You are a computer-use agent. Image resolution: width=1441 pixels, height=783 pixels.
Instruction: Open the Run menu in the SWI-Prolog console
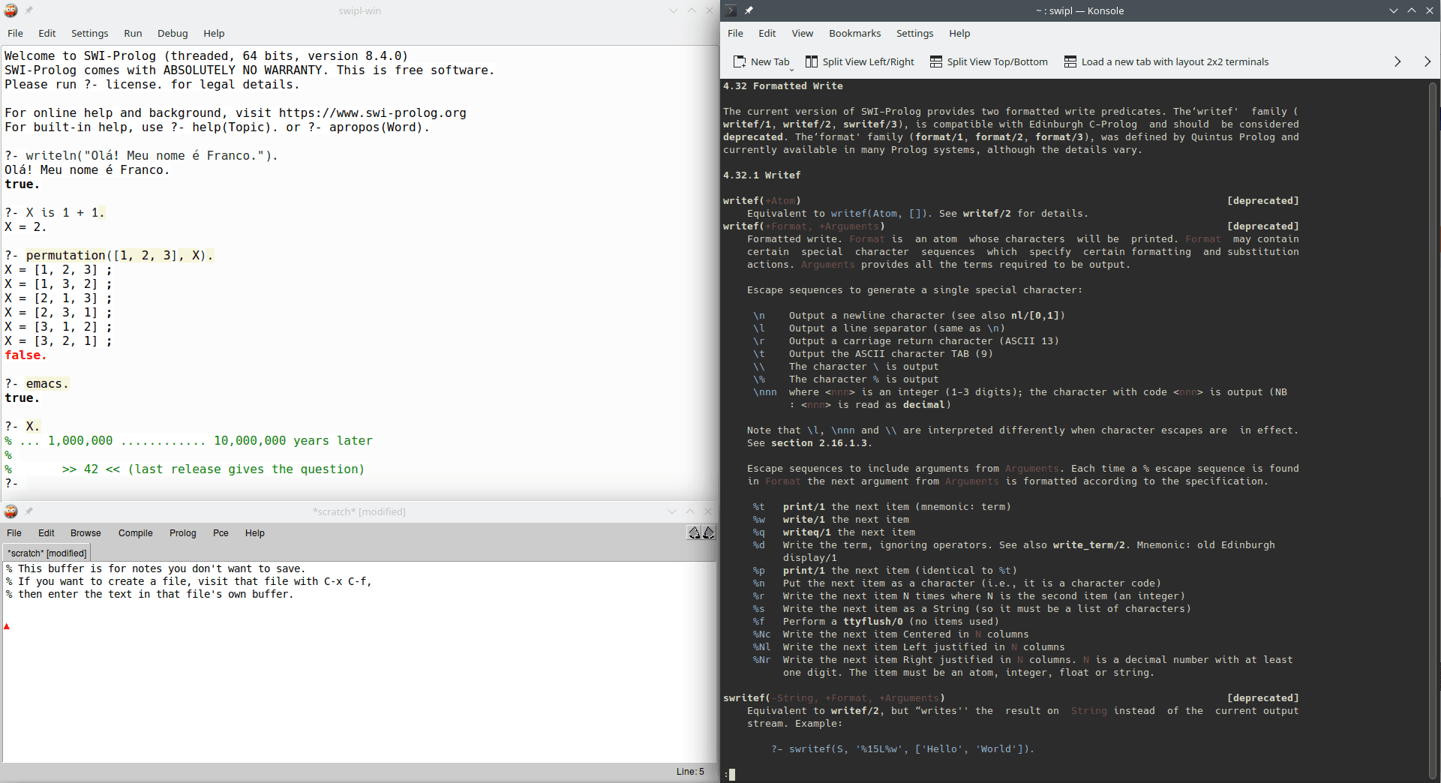pyautogui.click(x=132, y=33)
